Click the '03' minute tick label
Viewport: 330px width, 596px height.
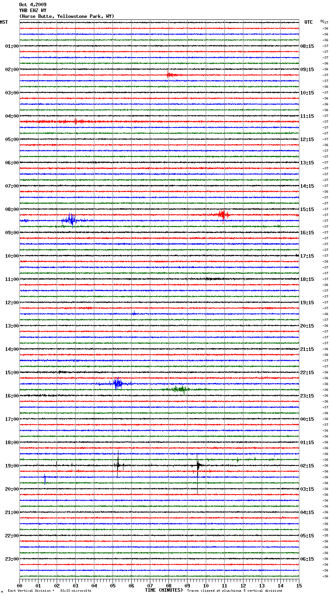(x=76, y=586)
